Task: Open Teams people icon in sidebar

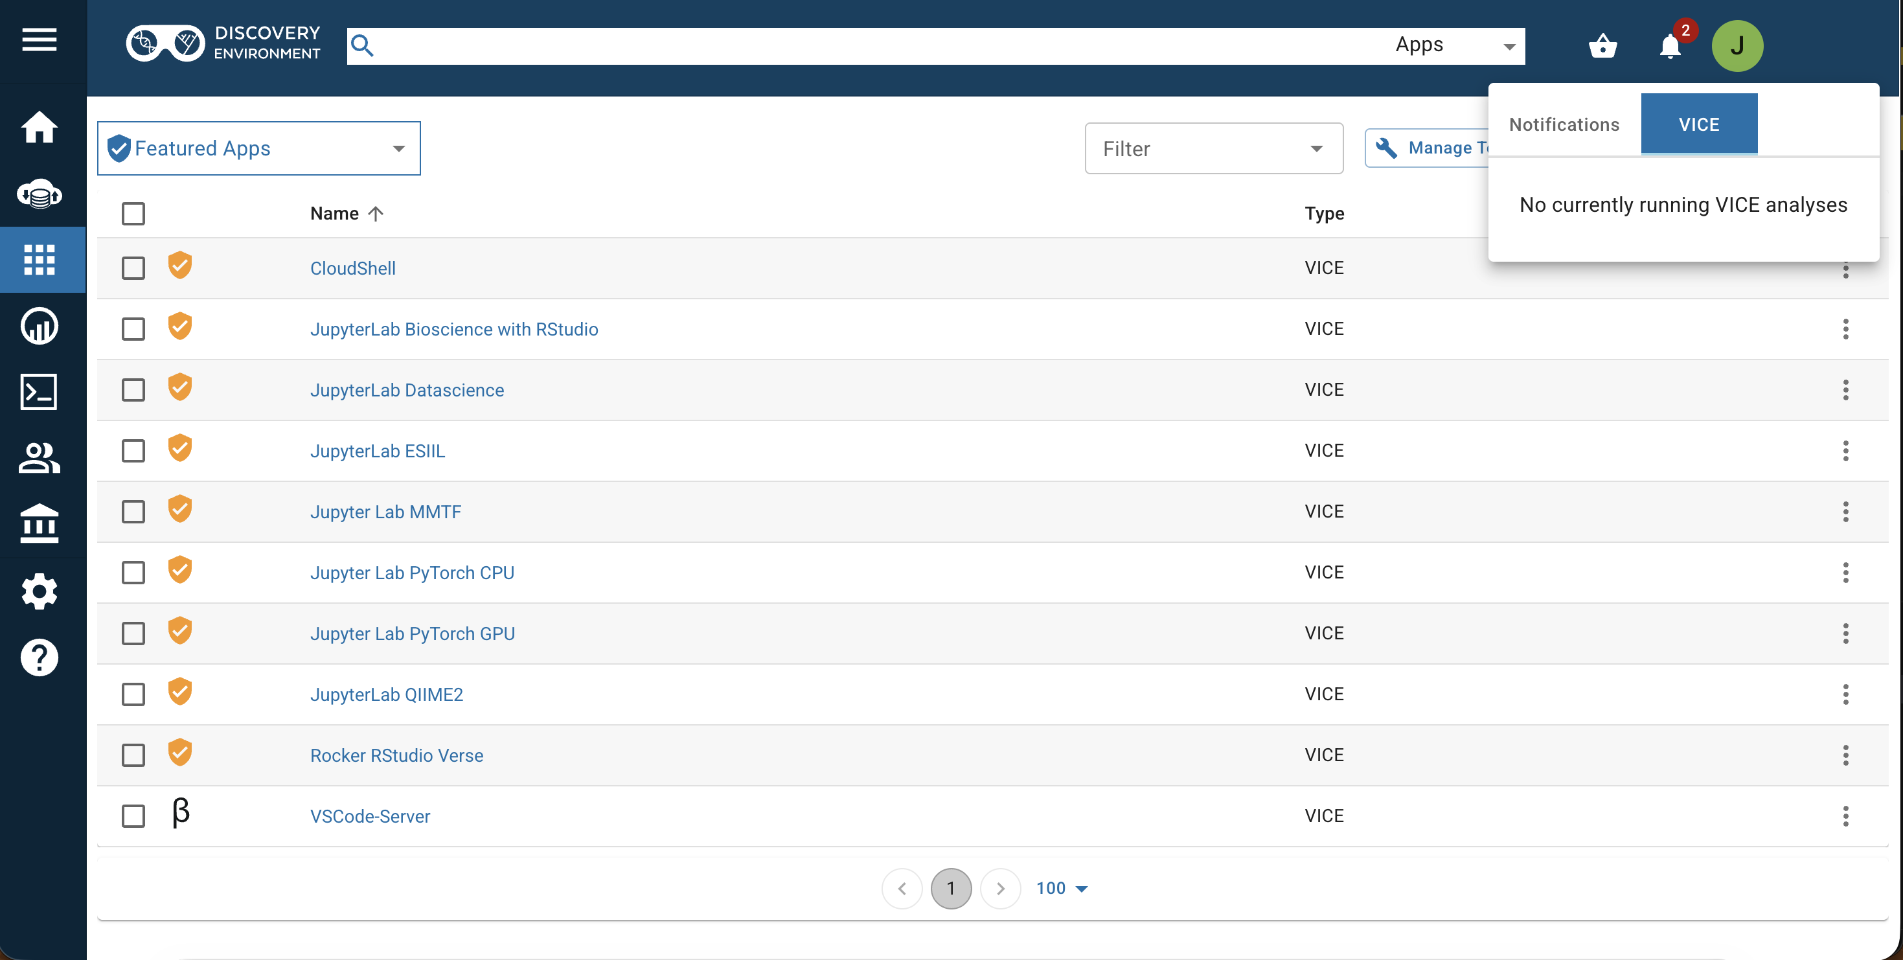Action: click(39, 457)
